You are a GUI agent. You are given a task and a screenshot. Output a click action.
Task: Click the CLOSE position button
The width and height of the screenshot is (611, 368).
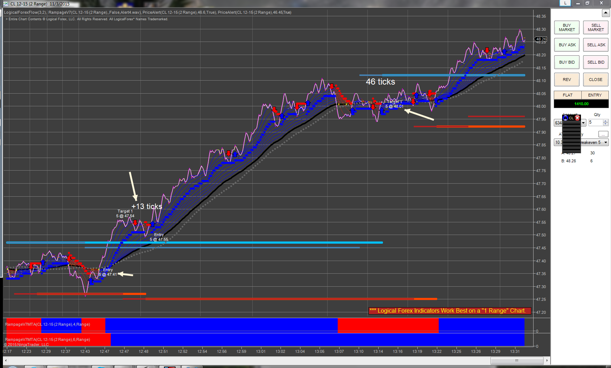pyautogui.click(x=596, y=80)
